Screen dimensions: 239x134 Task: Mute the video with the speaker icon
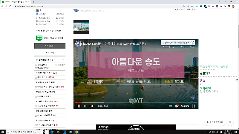(x=85, y=106)
